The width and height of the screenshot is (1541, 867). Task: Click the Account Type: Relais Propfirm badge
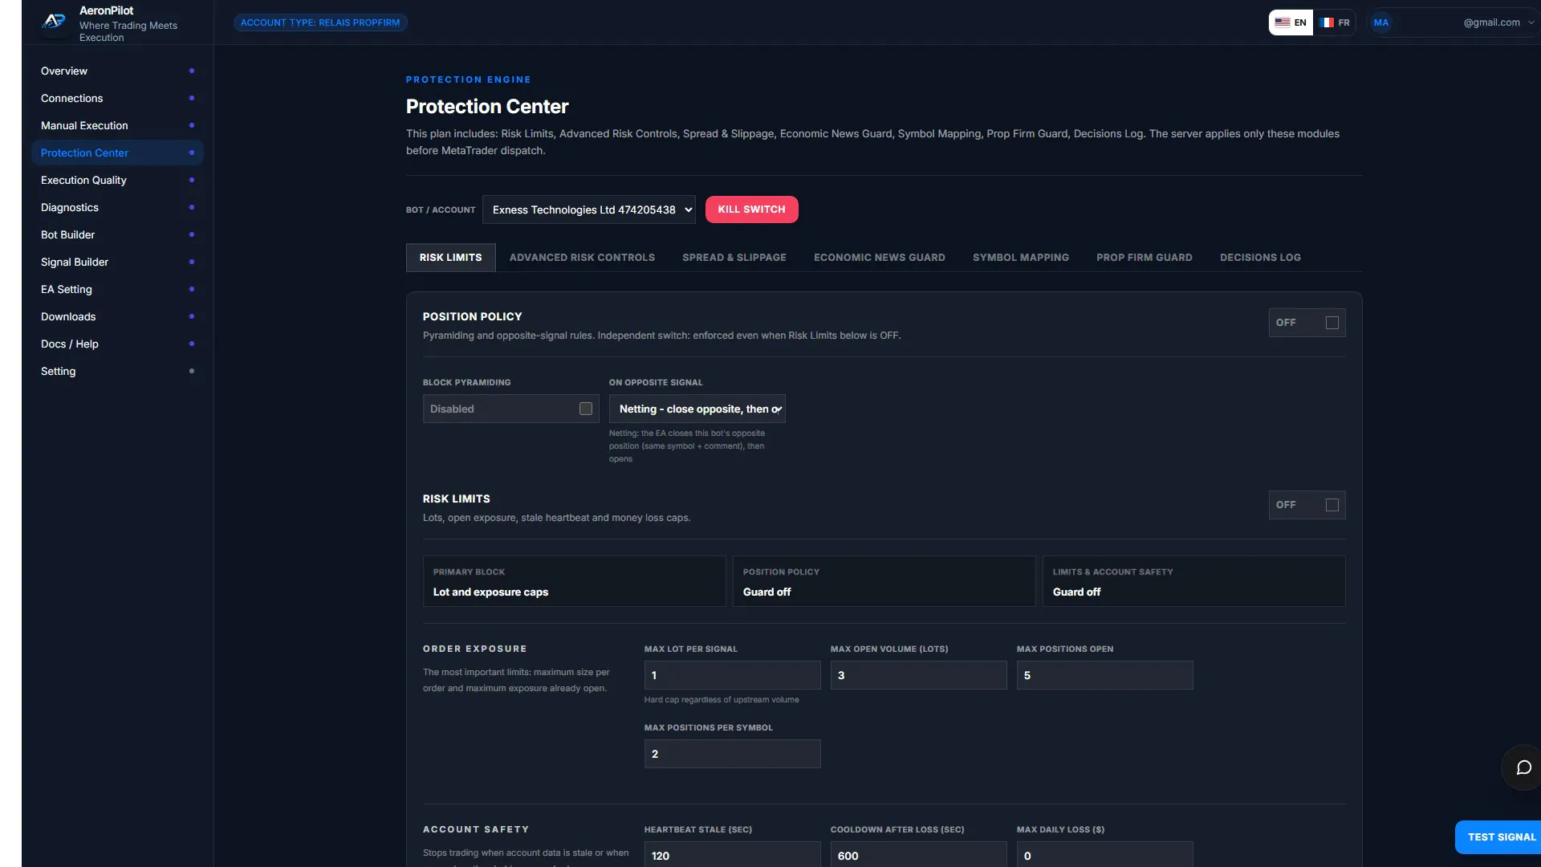point(320,22)
